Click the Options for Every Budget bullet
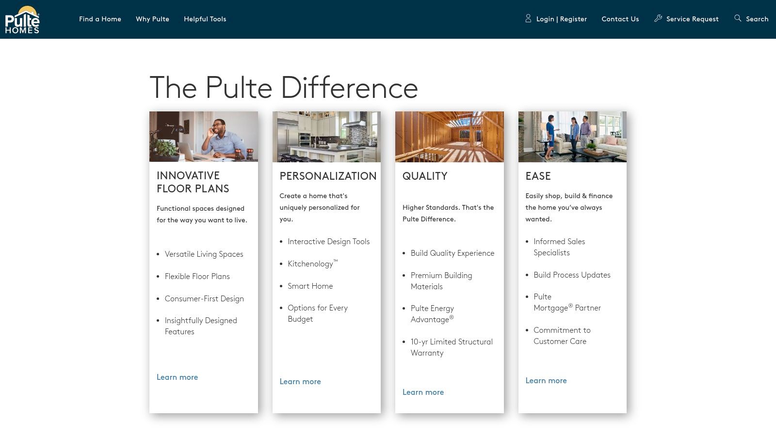 tap(318, 313)
